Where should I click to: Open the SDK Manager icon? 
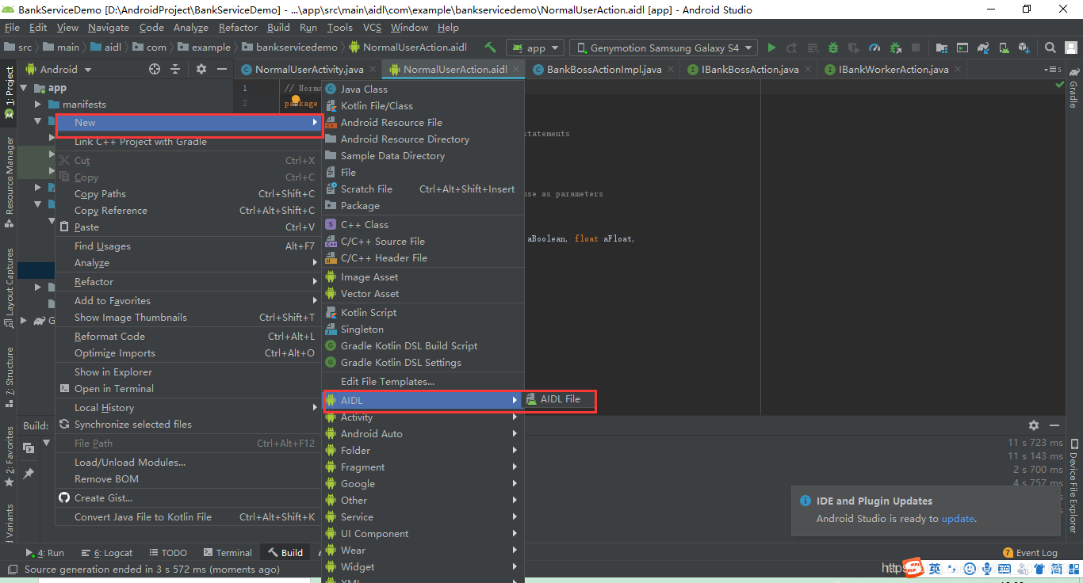click(1024, 48)
